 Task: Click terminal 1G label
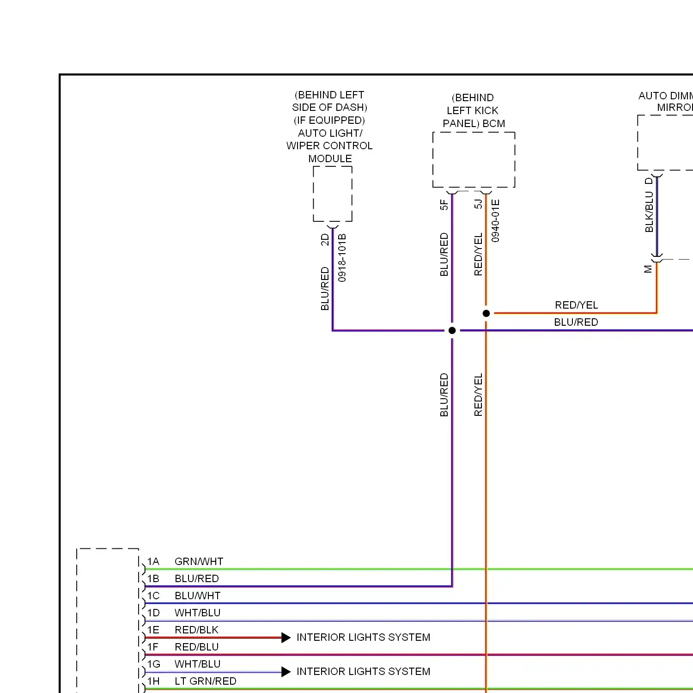[154, 664]
